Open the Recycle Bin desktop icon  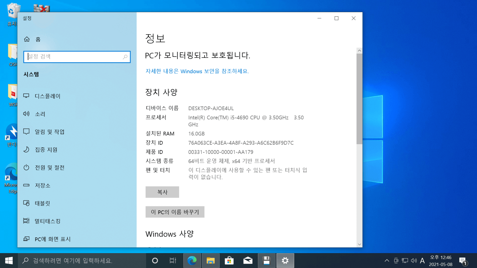coord(13,14)
